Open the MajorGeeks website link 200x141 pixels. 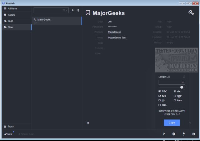point(115,32)
